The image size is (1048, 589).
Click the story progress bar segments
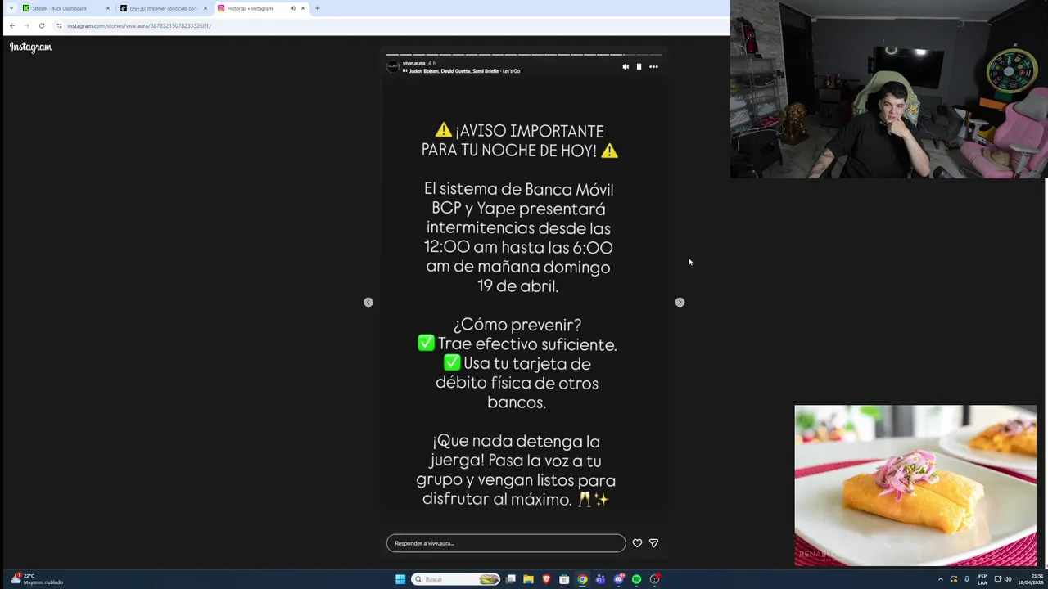tap(524, 55)
